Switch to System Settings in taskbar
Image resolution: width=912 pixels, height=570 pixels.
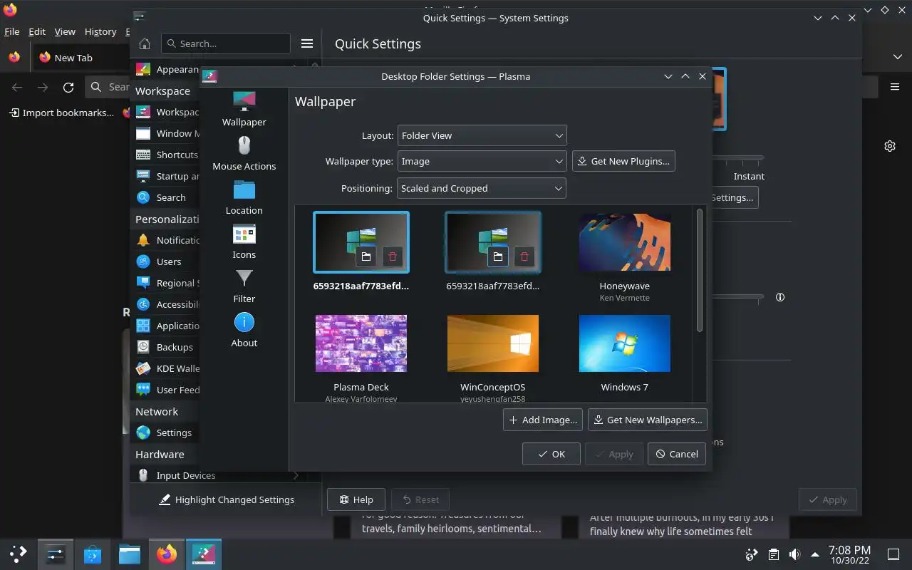click(x=56, y=554)
